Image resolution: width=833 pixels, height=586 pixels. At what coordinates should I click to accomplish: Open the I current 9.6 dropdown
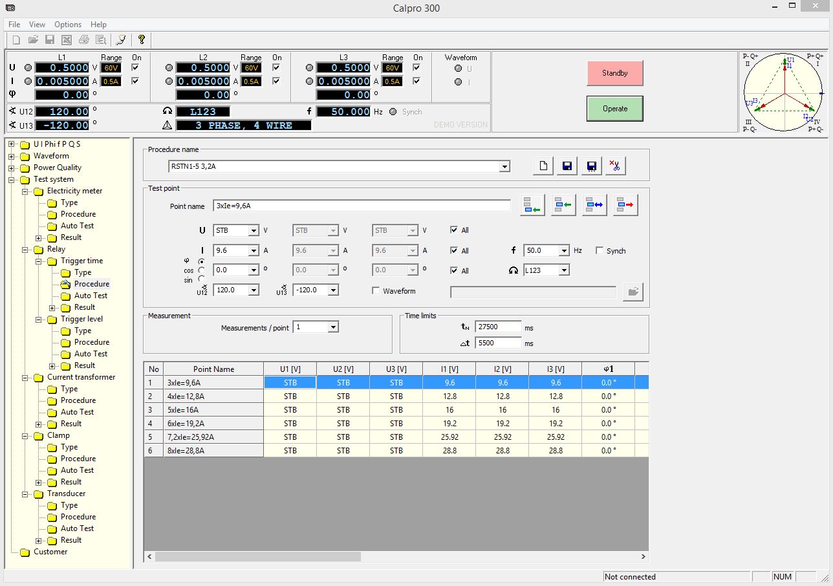coord(254,250)
